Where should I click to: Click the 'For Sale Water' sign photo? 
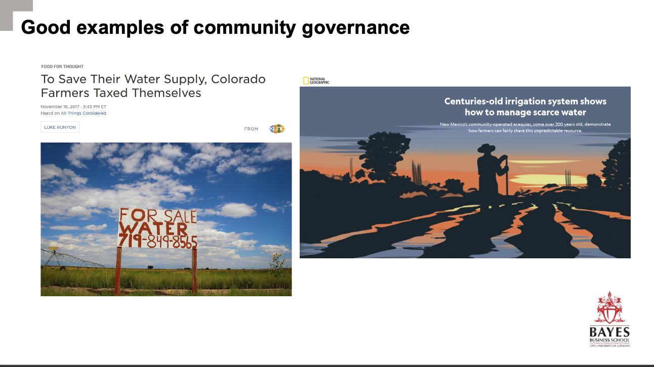pos(166,219)
